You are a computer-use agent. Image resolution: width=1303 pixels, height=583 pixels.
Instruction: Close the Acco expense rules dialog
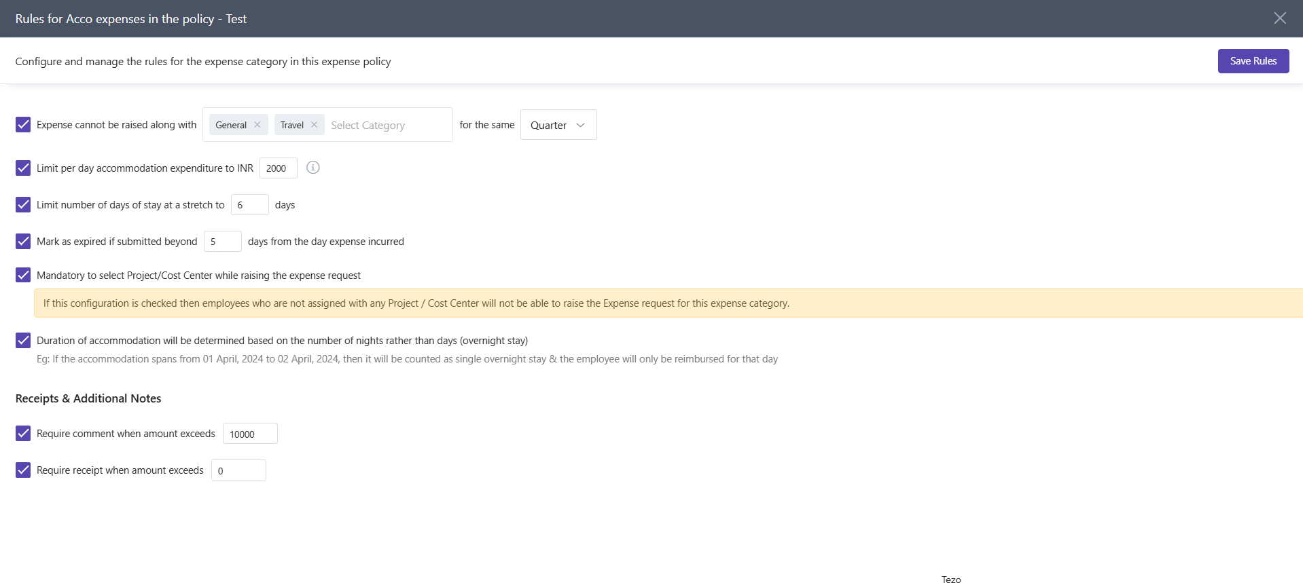click(x=1279, y=18)
